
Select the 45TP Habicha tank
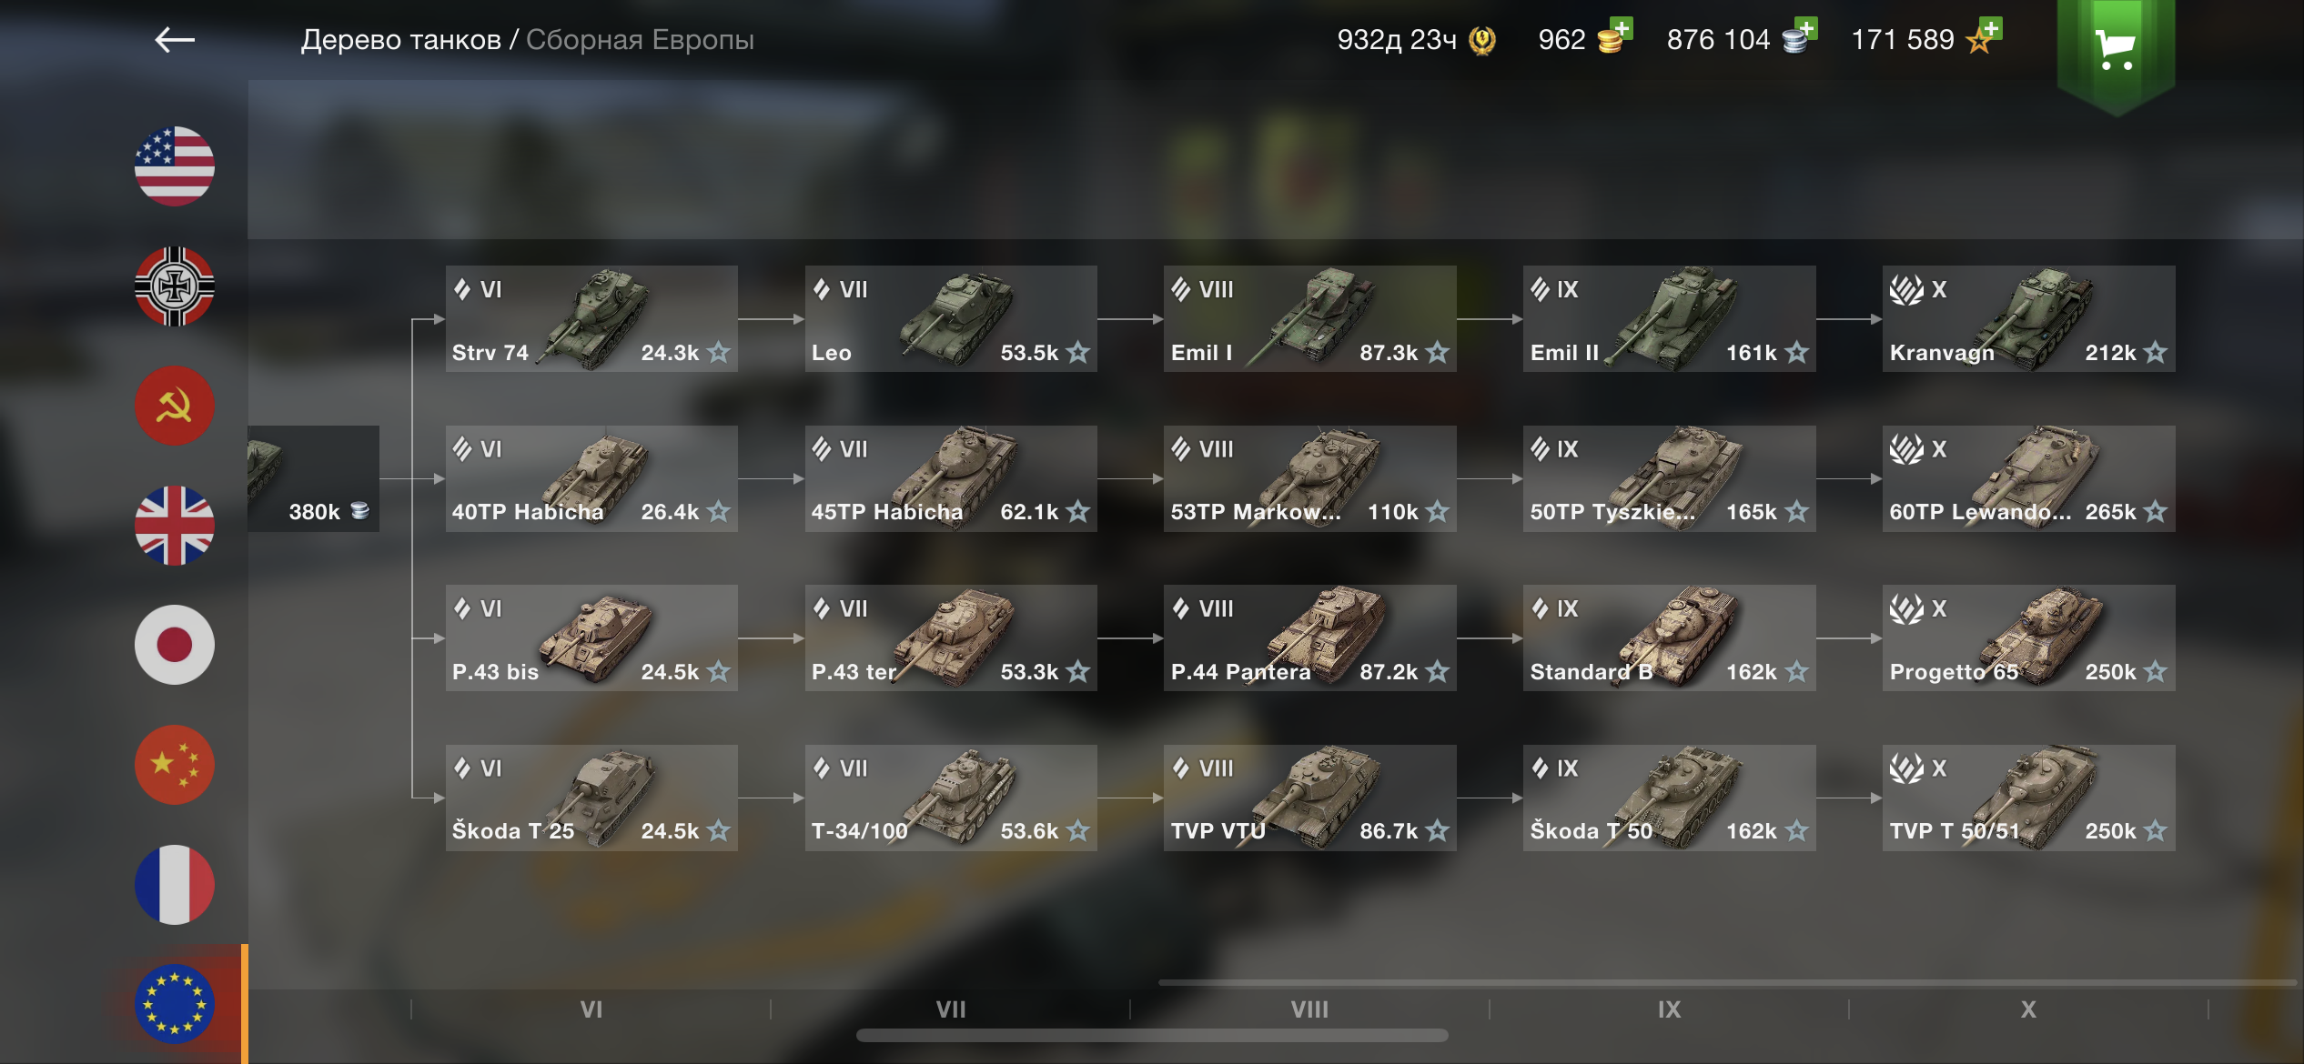[x=951, y=478]
